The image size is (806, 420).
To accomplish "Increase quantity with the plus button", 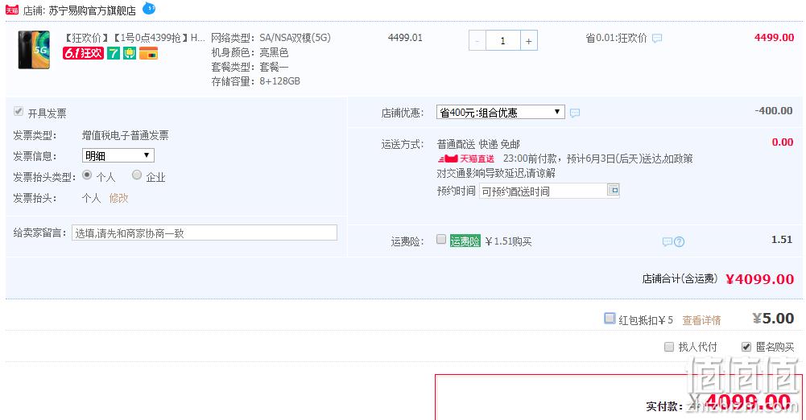I will click(x=528, y=40).
